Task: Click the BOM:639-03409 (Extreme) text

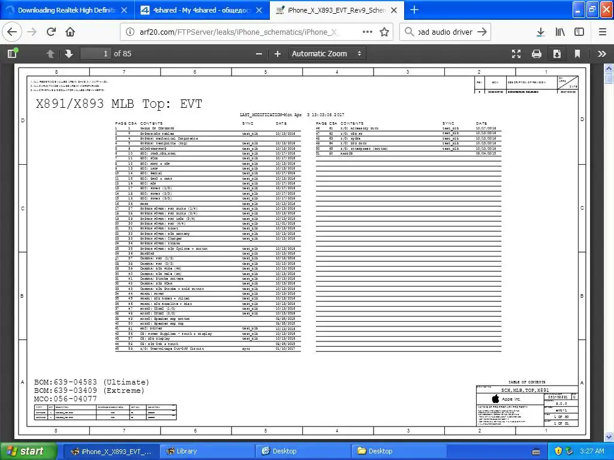Action: [89, 391]
